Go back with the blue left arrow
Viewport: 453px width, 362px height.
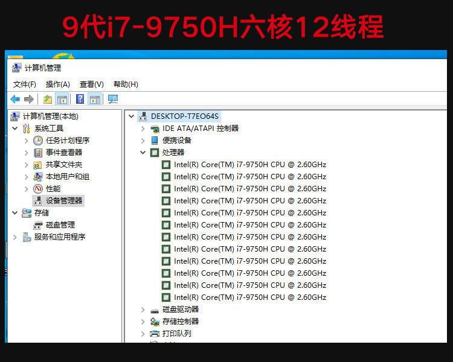[x=15, y=100]
